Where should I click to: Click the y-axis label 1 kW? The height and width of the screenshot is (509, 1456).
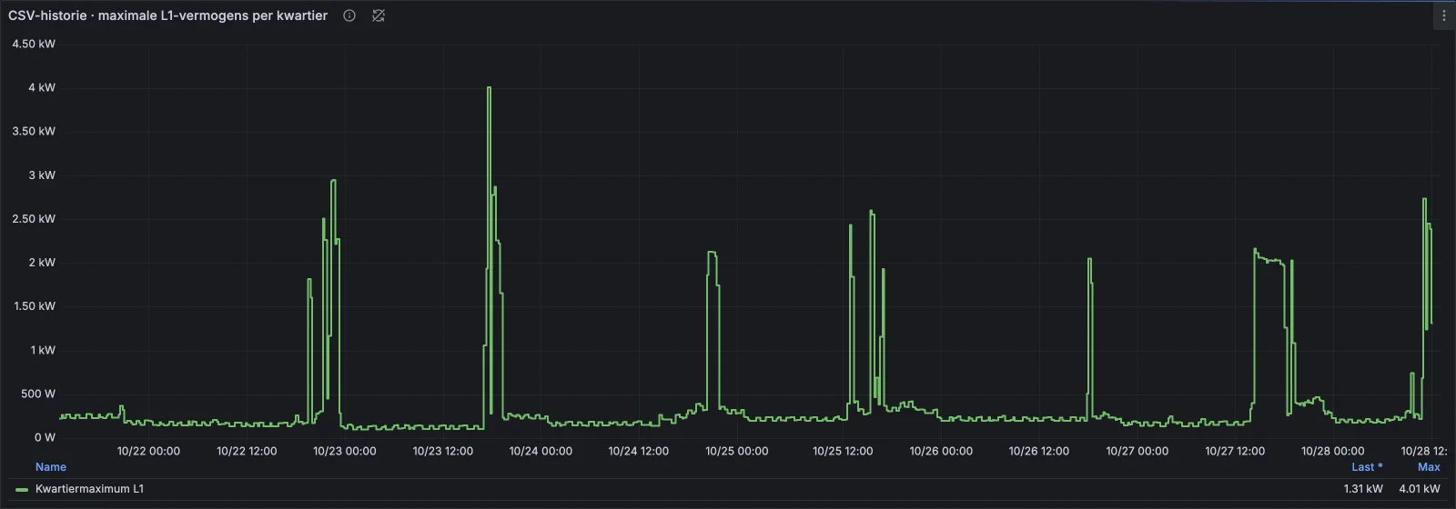(43, 350)
